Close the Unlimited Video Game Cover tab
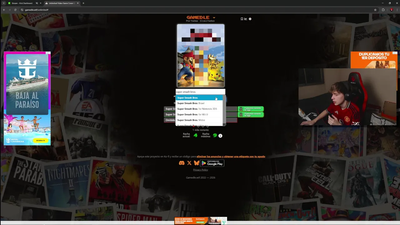 coord(78,3)
